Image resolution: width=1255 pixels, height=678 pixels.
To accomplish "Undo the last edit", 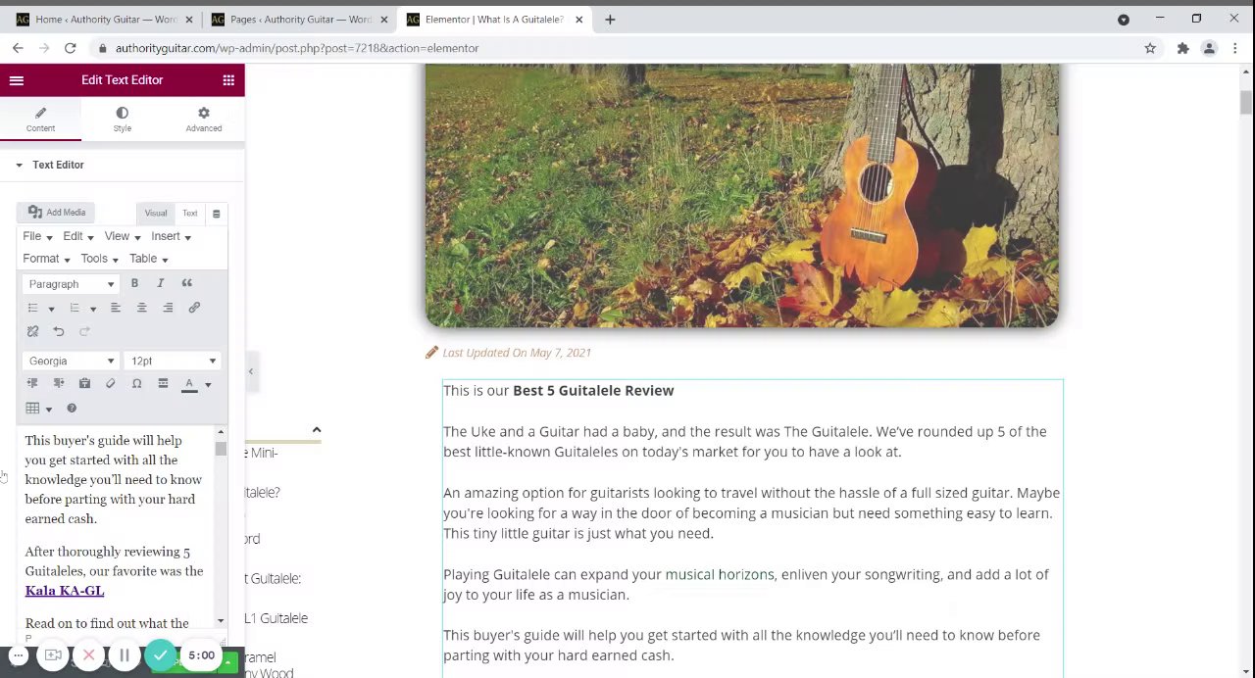I will pyautogui.click(x=59, y=331).
